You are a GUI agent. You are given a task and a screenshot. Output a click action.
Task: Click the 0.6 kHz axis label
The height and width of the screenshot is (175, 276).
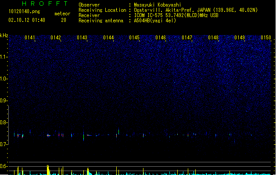coord(4,166)
